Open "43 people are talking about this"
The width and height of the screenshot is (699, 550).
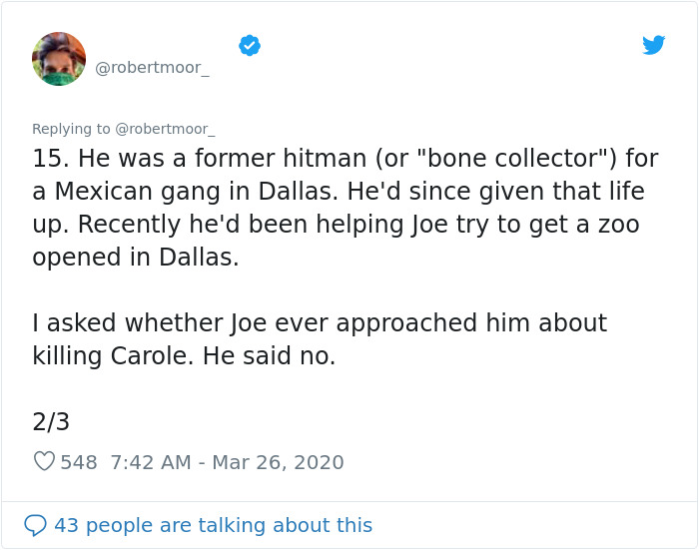[214, 525]
